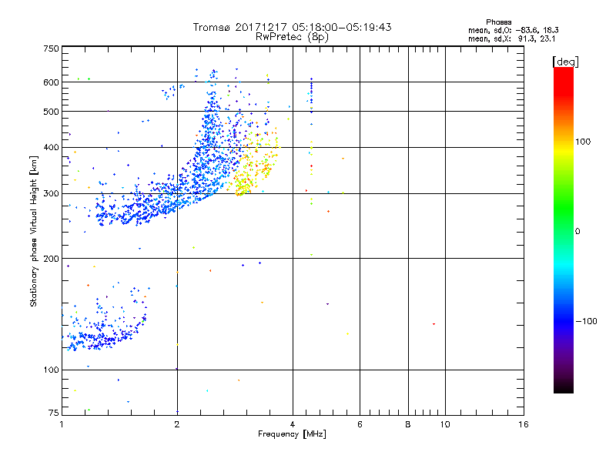Screen dimensions: 616x462
Task: Click the colorbar tick label "100"
Action: tap(583, 142)
